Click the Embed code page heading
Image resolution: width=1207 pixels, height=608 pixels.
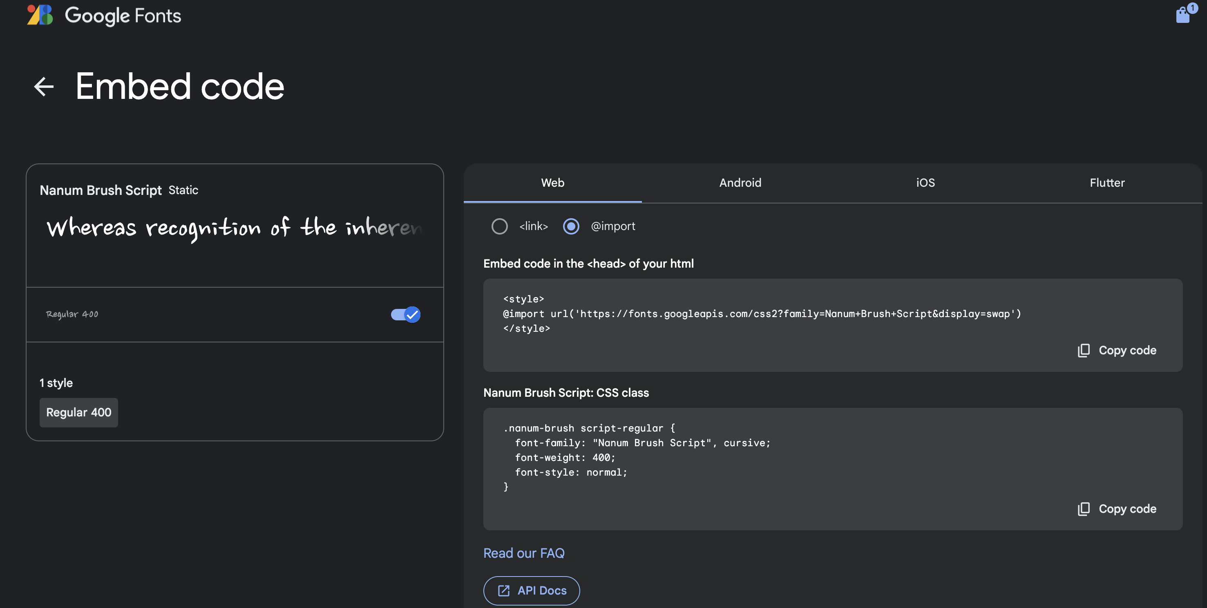pos(180,87)
